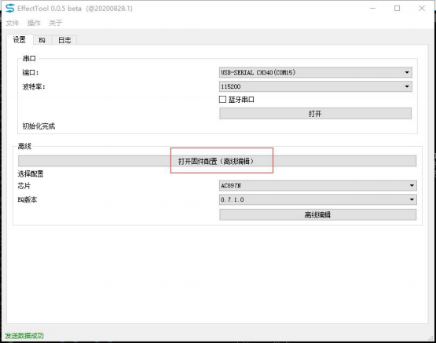Maximize the EffectTool window
436x343 pixels.
pos(397,9)
